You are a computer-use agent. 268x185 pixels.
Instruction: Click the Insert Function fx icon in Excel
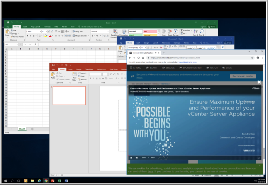click(35, 45)
